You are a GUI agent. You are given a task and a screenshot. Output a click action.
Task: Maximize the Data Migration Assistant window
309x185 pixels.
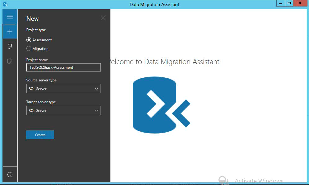click(289, 3)
